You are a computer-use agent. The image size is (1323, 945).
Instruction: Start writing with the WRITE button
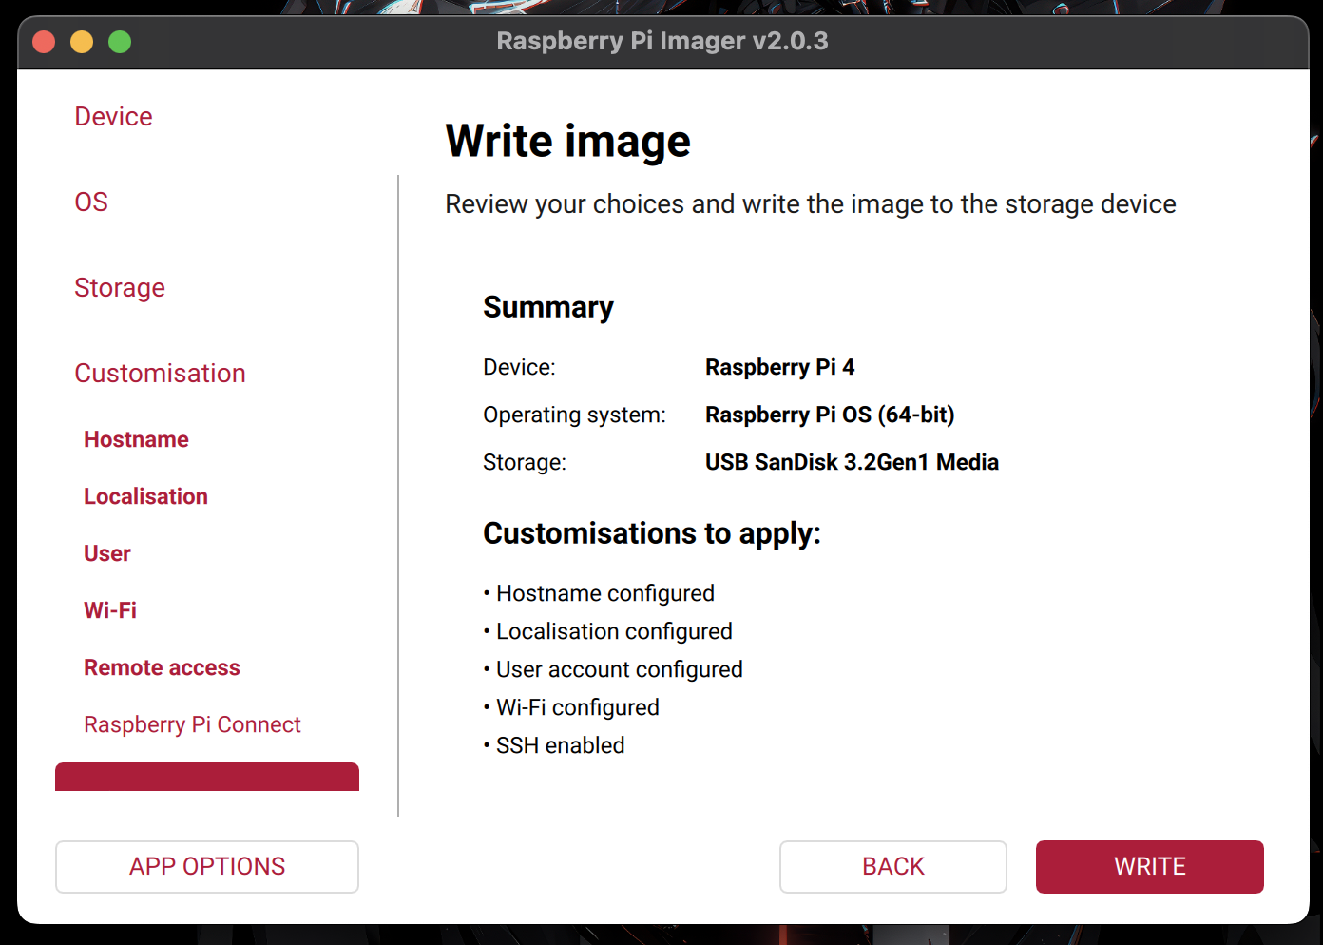pyautogui.click(x=1150, y=867)
